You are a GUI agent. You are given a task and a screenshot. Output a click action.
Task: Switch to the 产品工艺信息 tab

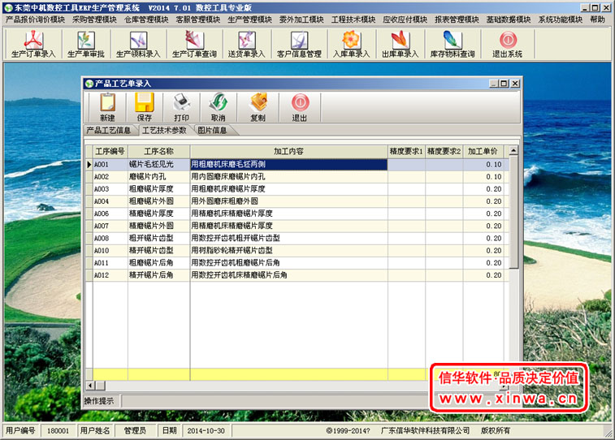tap(109, 130)
